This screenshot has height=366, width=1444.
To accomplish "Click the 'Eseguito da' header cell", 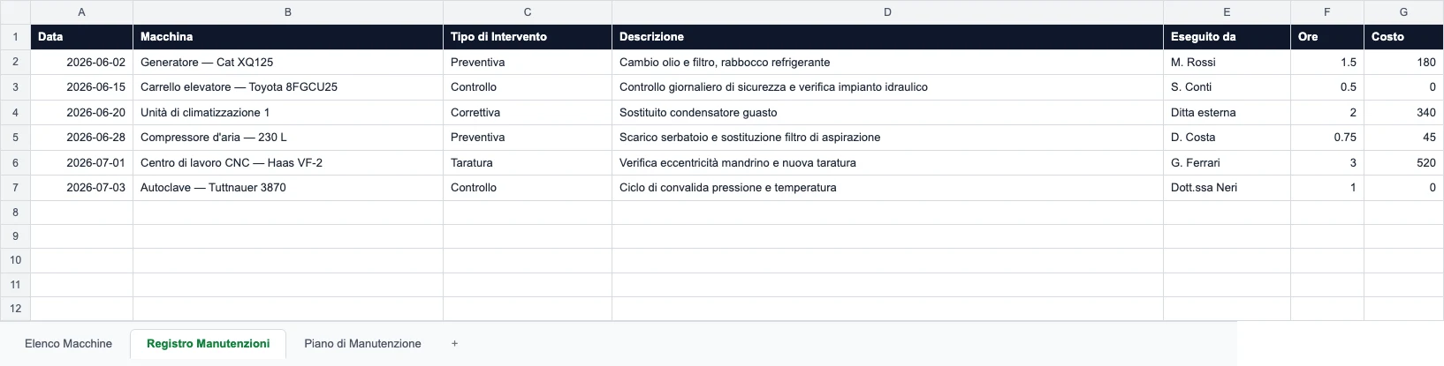I will click(x=1227, y=37).
